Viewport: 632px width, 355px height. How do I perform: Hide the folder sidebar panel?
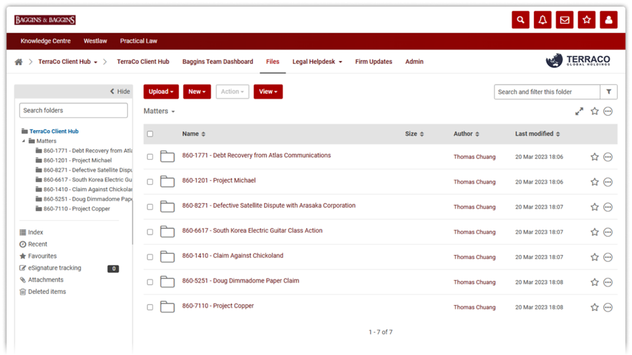coord(120,91)
